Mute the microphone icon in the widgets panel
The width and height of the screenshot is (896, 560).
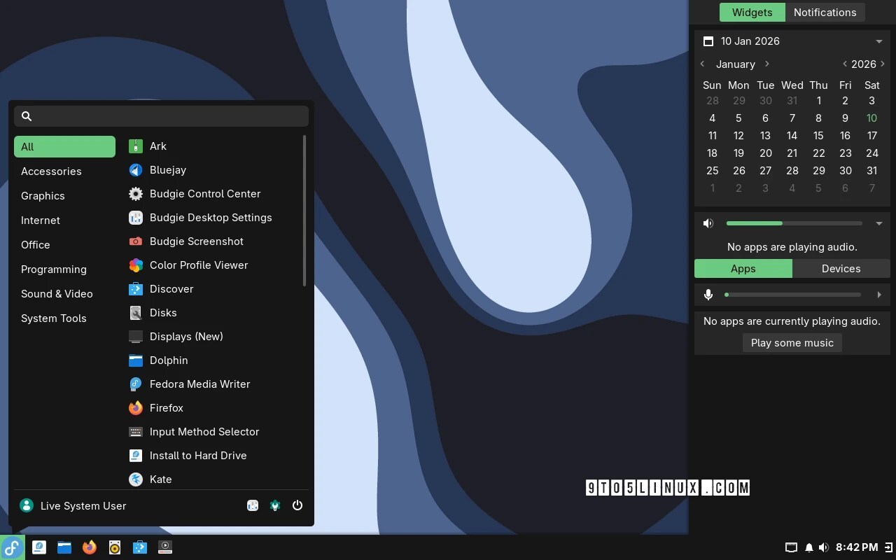click(x=708, y=295)
